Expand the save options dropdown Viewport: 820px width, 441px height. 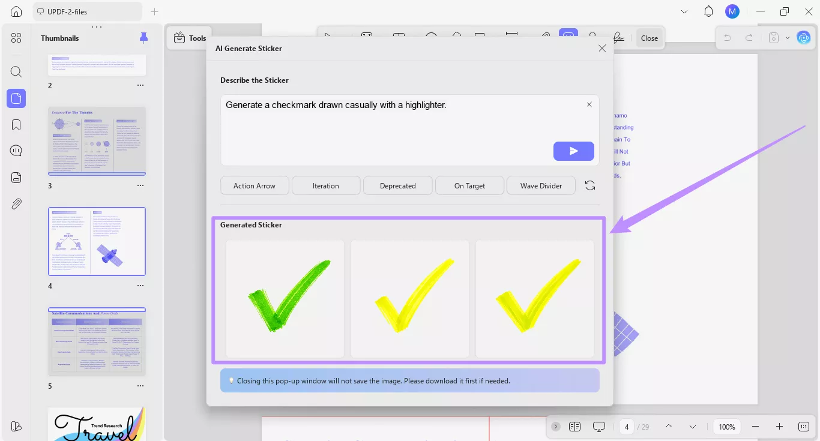click(788, 38)
